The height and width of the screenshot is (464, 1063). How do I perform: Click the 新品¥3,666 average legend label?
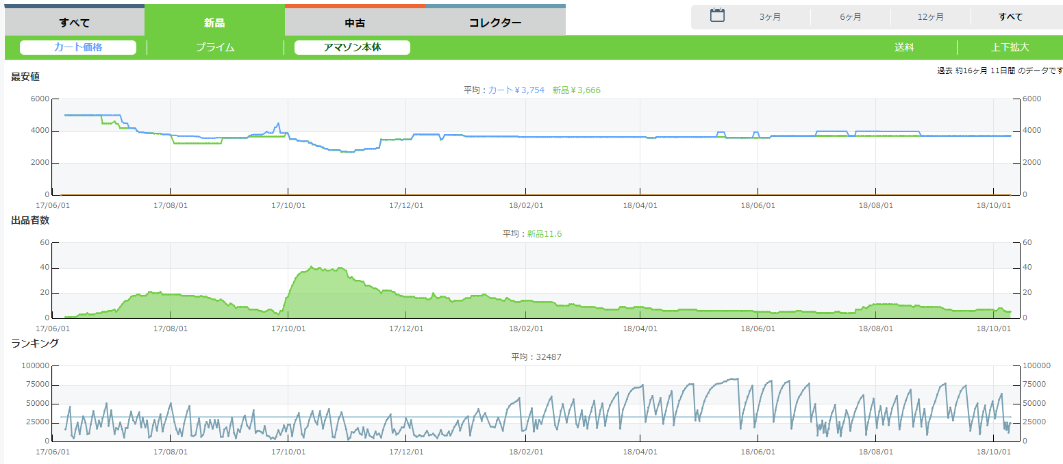point(576,90)
